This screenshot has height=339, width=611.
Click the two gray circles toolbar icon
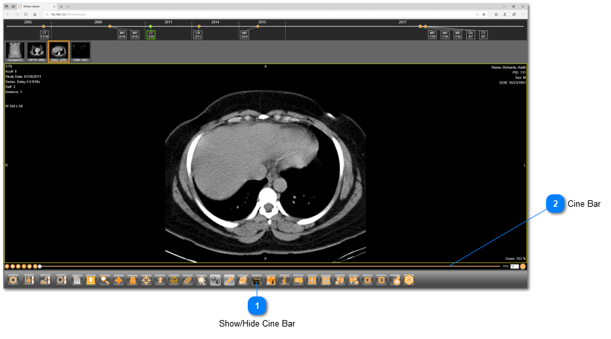pyautogui.click(x=215, y=280)
